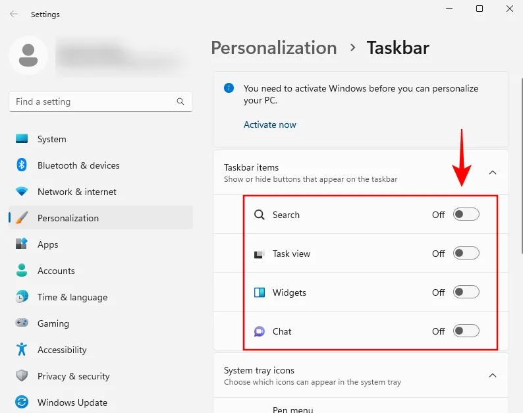
Task: Open Accessibility settings
Action: click(101, 350)
